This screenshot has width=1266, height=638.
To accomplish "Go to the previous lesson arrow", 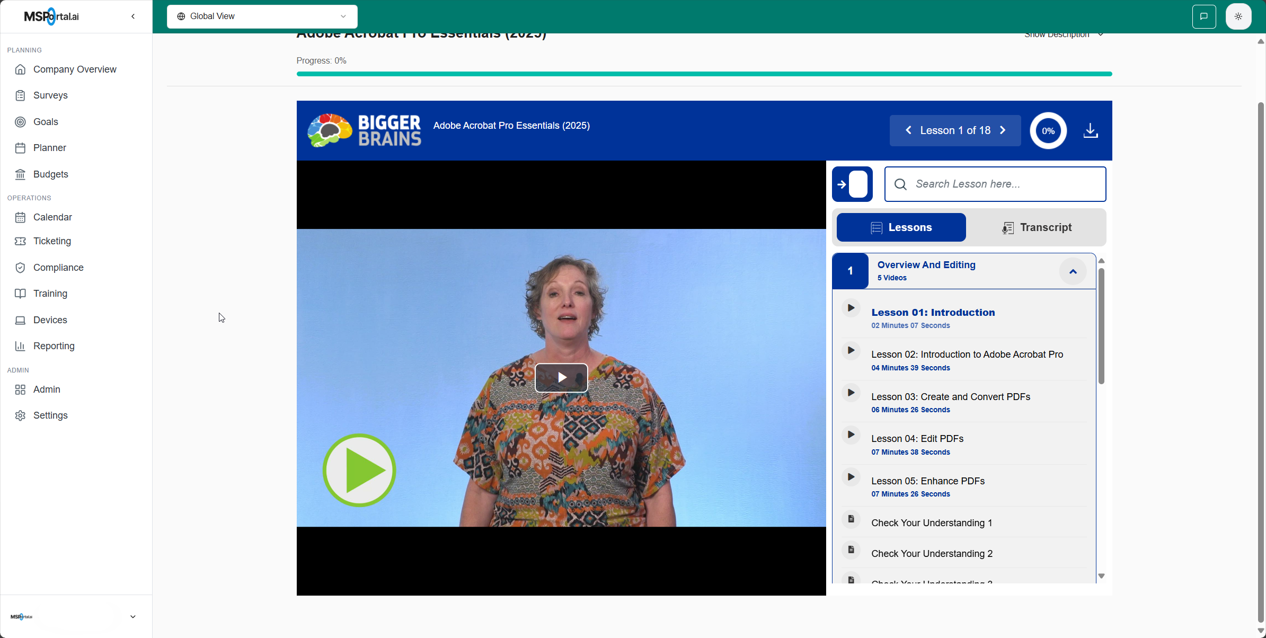I will [908, 130].
